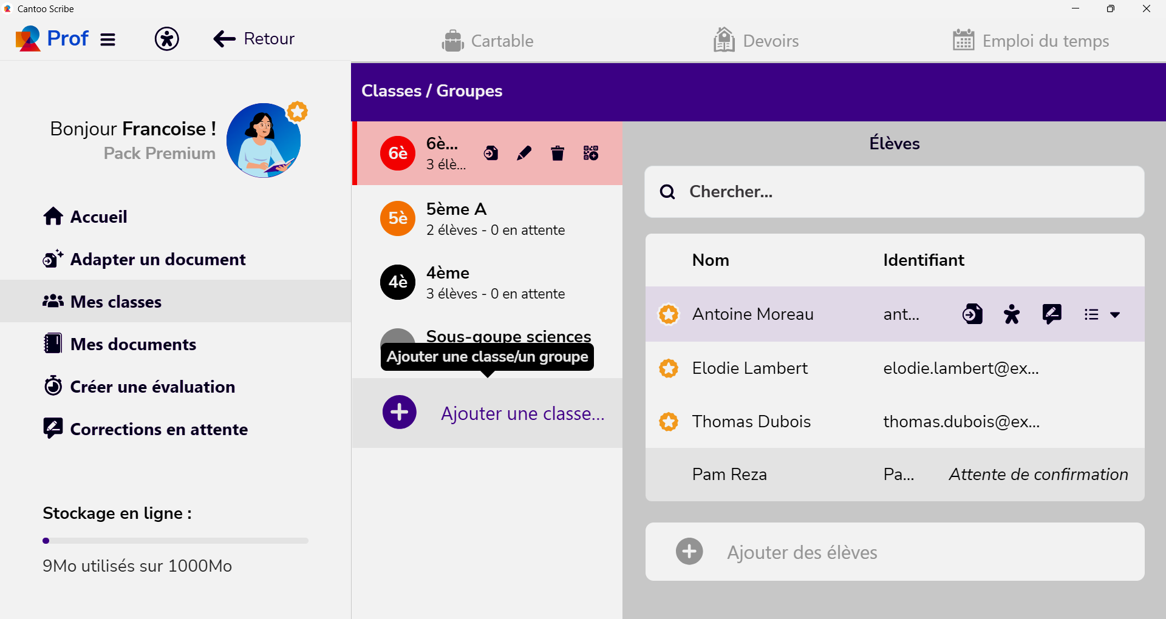Go back using the Retour button
Viewport: 1166px width, 619px height.
point(254,39)
